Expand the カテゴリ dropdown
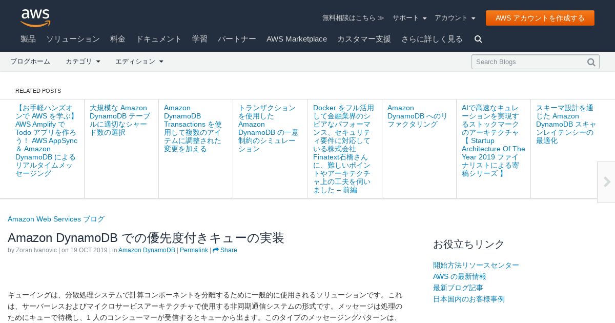This screenshot has height=323, width=615. click(83, 62)
